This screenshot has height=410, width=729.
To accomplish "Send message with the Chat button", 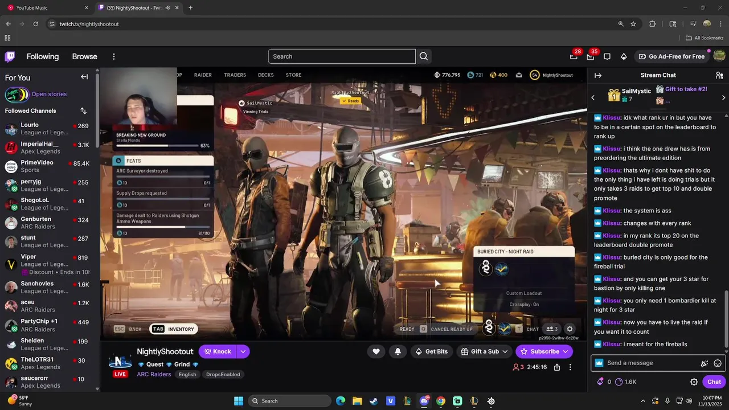I will pyautogui.click(x=714, y=382).
